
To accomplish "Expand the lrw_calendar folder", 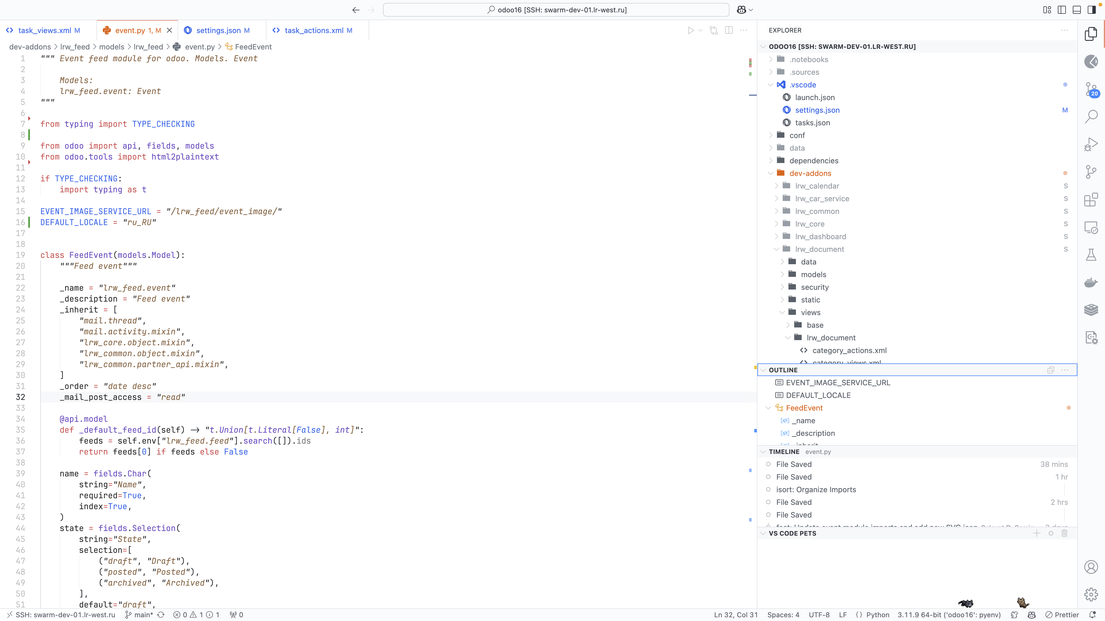I will [x=817, y=186].
